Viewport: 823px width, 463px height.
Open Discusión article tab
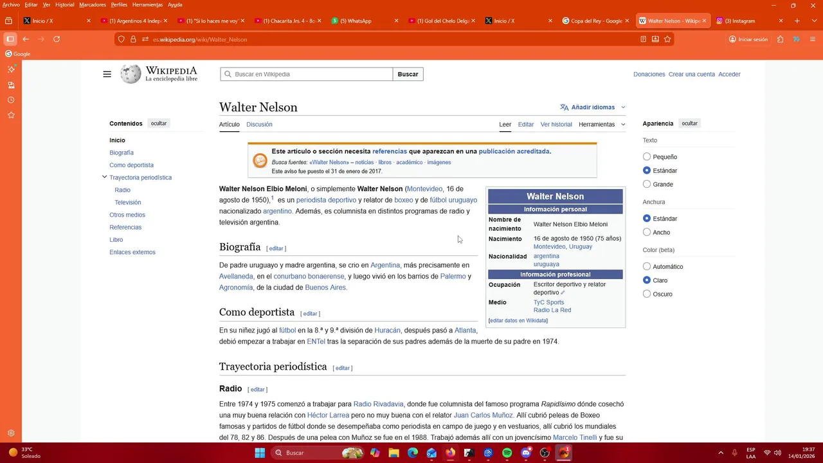(259, 124)
